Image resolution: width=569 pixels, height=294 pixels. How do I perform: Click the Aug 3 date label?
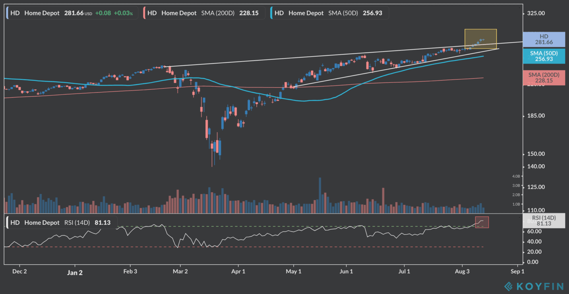pos(462,272)
